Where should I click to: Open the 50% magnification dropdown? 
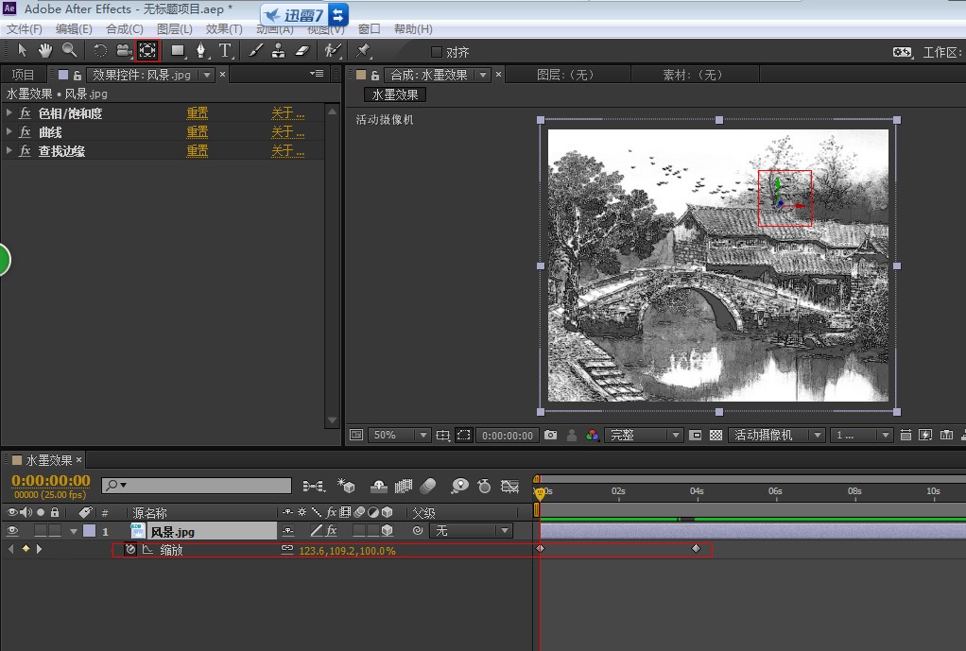point(398,436)
